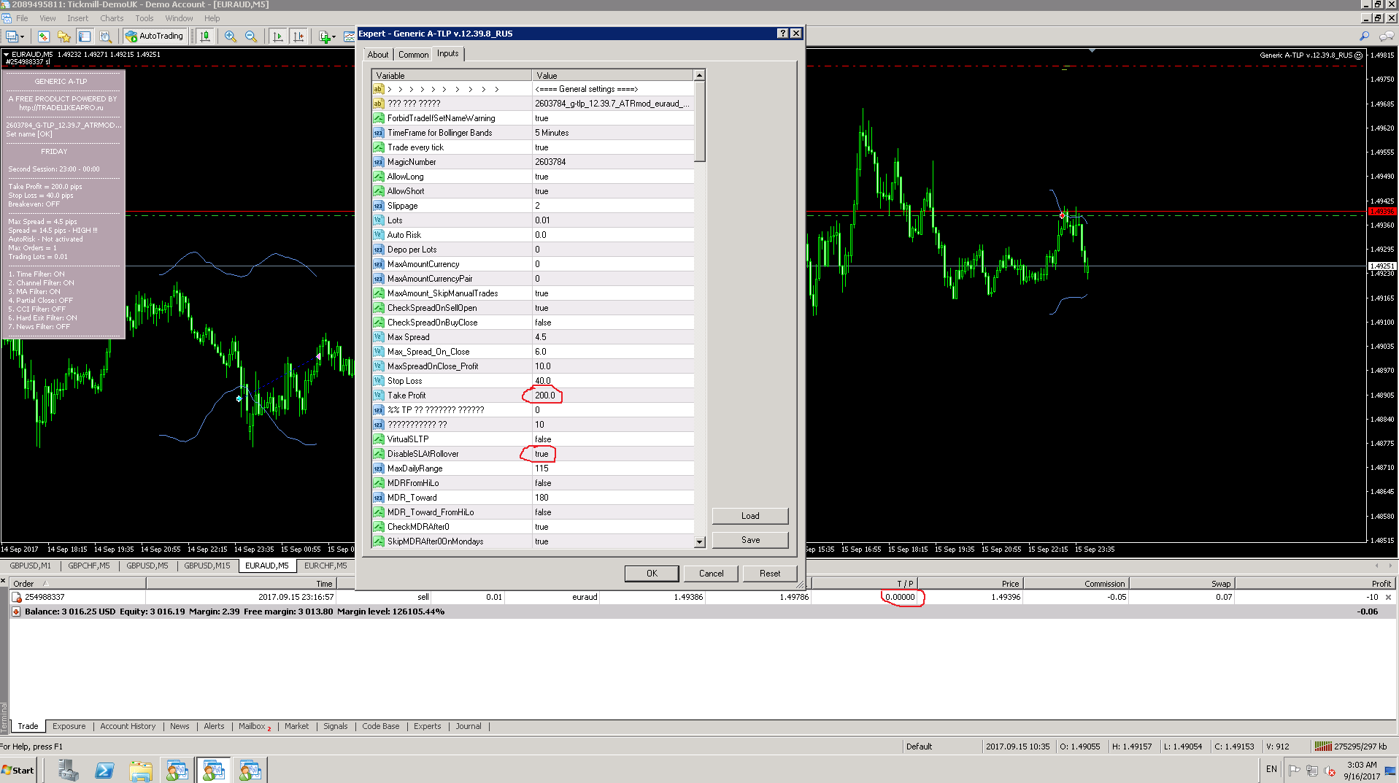This screenshot has width=1399, height=783.
Task: Click the dialog help question mark icon
Action: 782,34
